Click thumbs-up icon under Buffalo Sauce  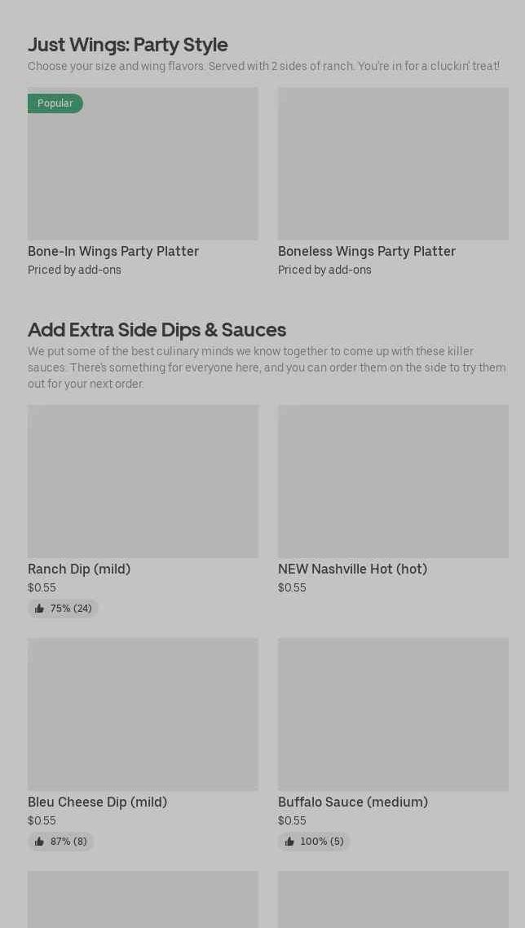[289, 842]
